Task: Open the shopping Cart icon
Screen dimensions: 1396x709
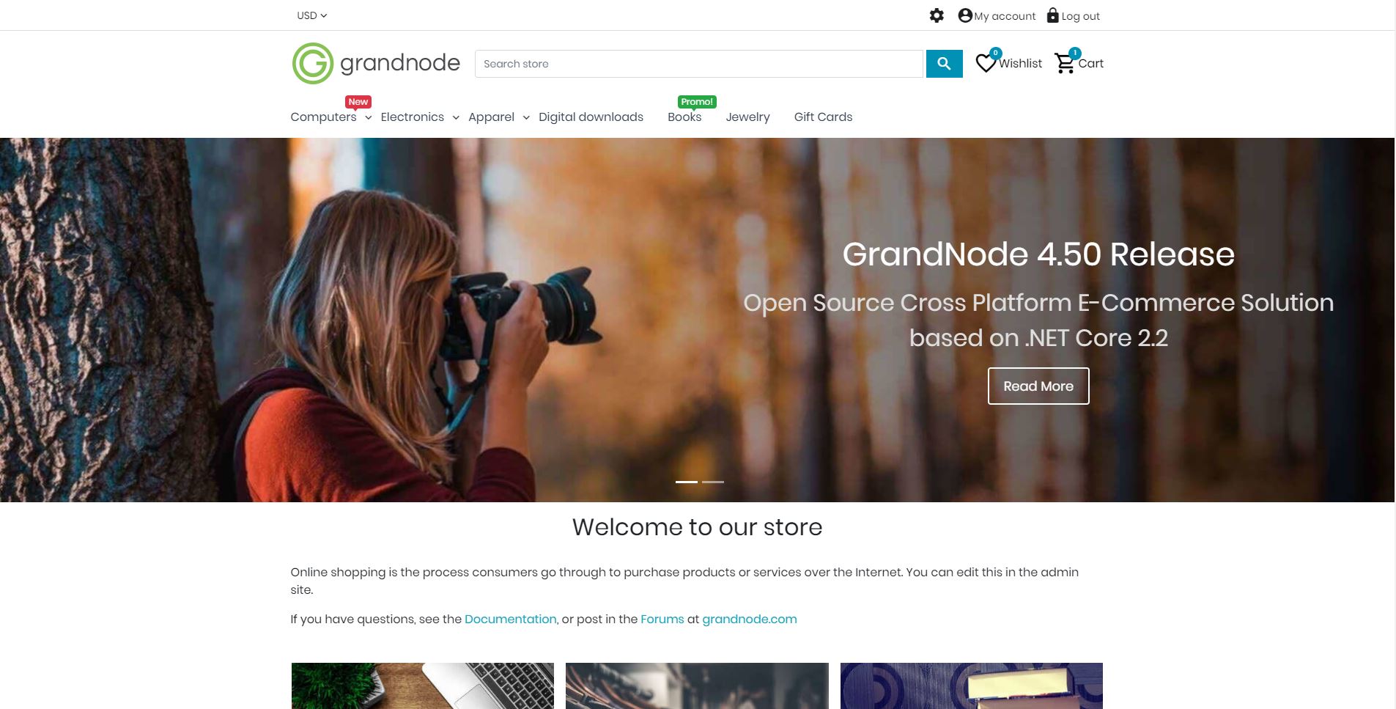Action: [1065, 63]
